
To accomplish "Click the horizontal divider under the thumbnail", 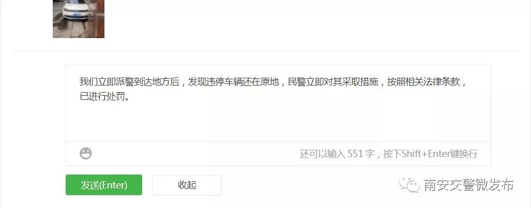I will click(265, 51).
